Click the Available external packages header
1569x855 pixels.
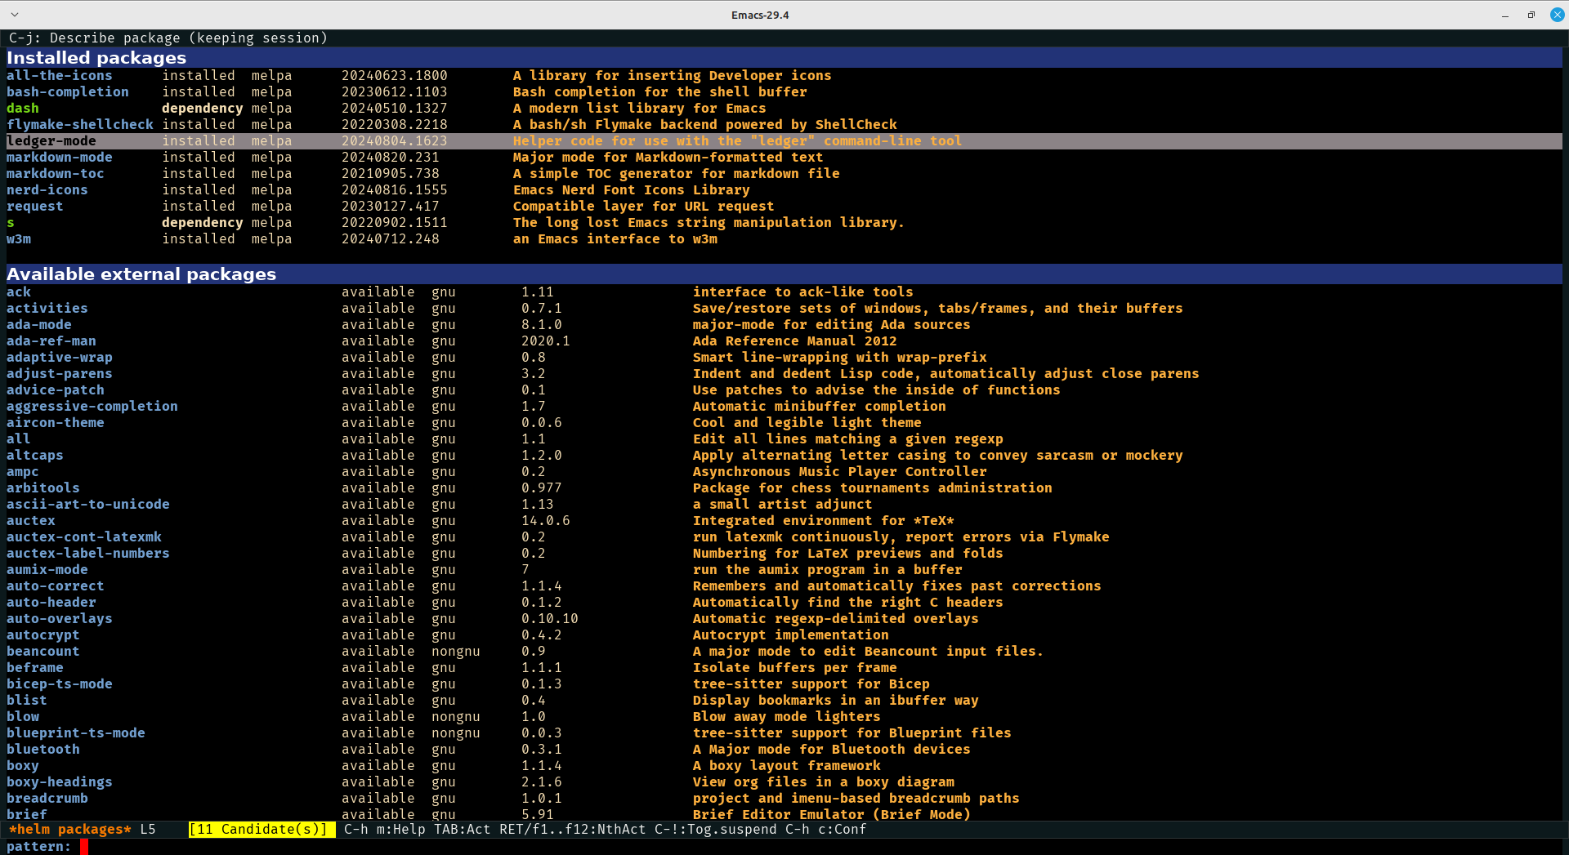784,274
